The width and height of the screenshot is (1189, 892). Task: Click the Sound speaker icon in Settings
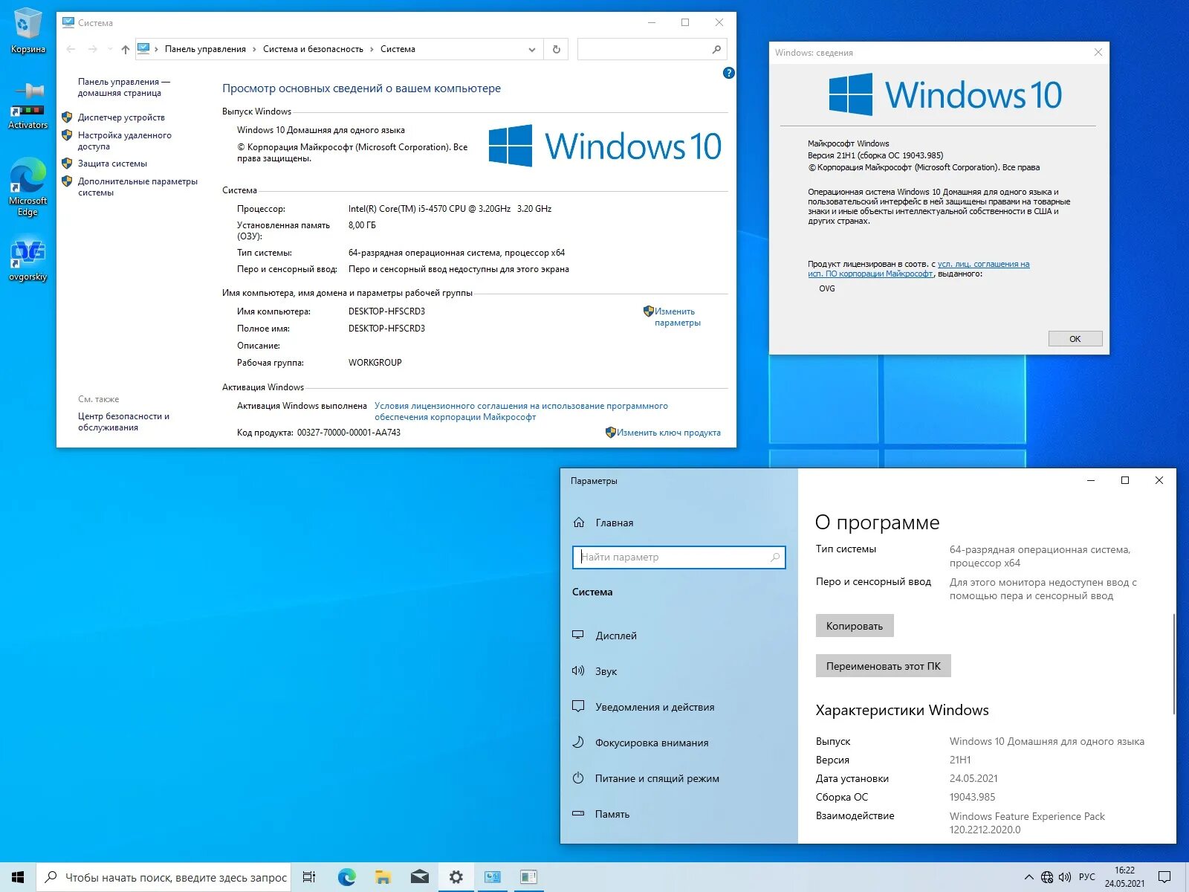click(578, 670)
